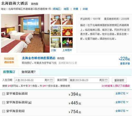The width and height of the screenshot is (132, 116).
Task: Click the 收藏 link
Action: (76, 9)
